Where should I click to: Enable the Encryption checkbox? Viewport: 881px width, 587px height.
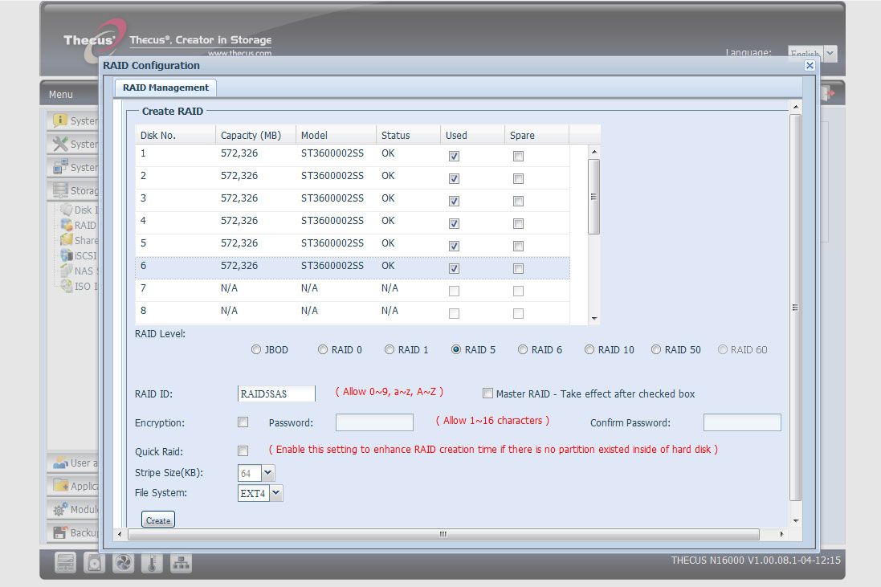pyautogui.click(x=243, y=422)
